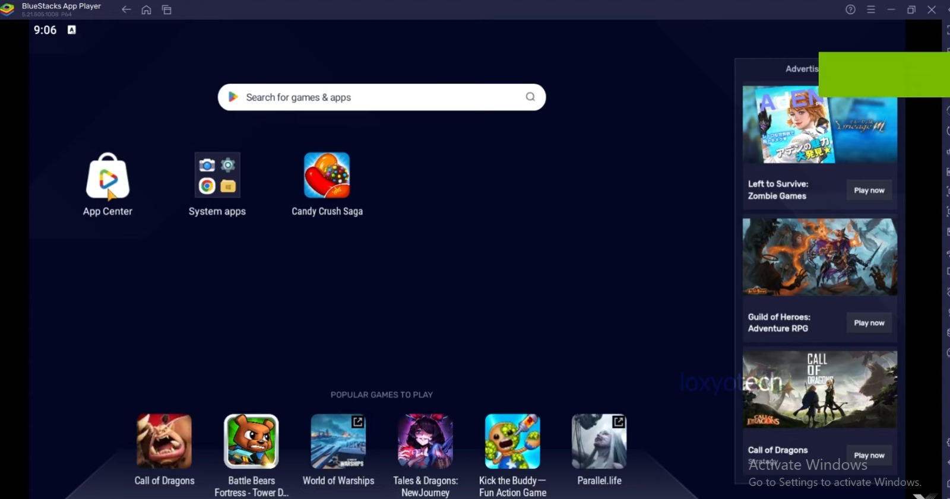The image size is (950, 499).
Task: Open Call of Dragons popular game icon
Action: pos(164,441)
